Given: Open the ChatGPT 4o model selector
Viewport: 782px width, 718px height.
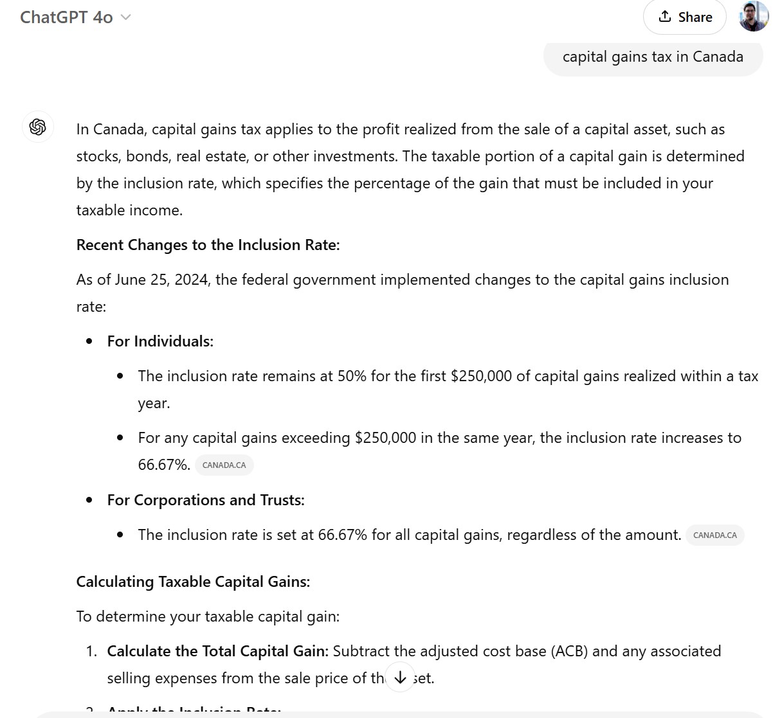Looking at the screenshot, I should click(67, 17).
